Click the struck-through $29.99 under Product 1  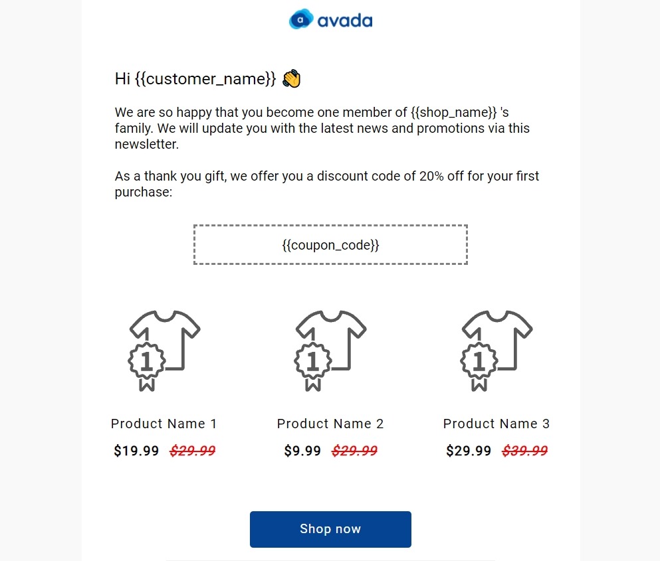pyautogui.click(x=192, y=451)
